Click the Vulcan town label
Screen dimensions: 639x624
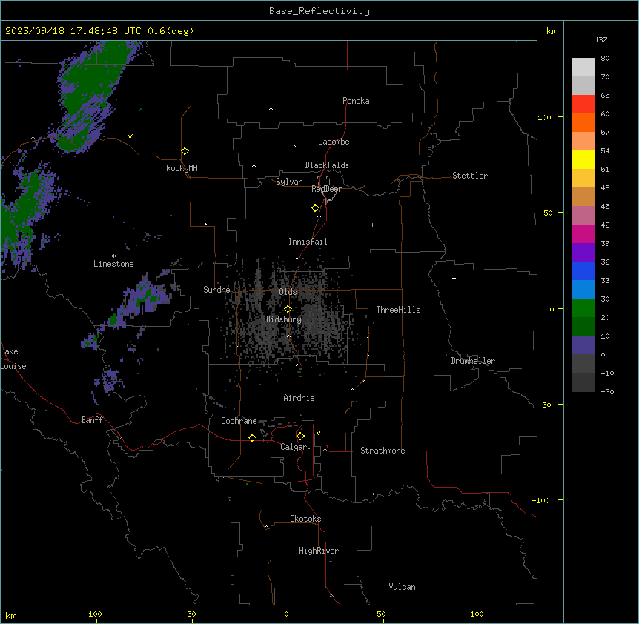pyautogui.click(x=403, y=587)
